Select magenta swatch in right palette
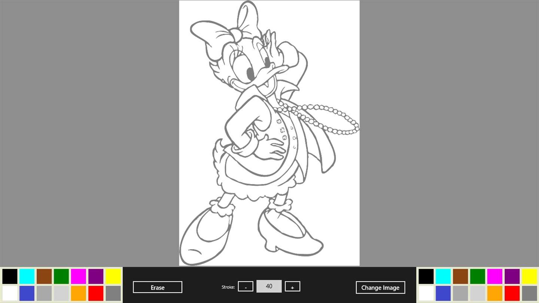This screenshot has width=539, height=303. 495,276
